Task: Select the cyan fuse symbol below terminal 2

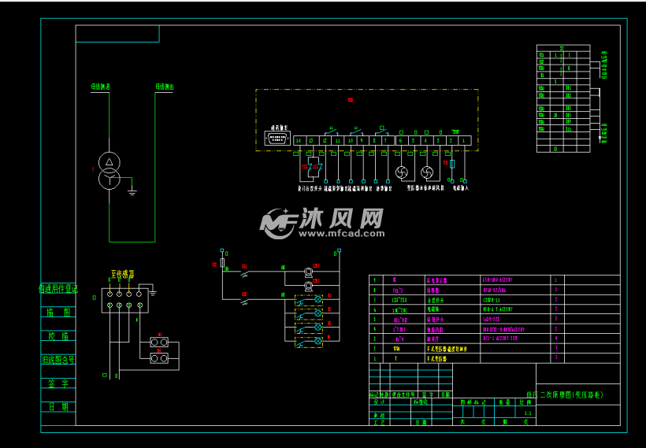Action: (452, 164)
